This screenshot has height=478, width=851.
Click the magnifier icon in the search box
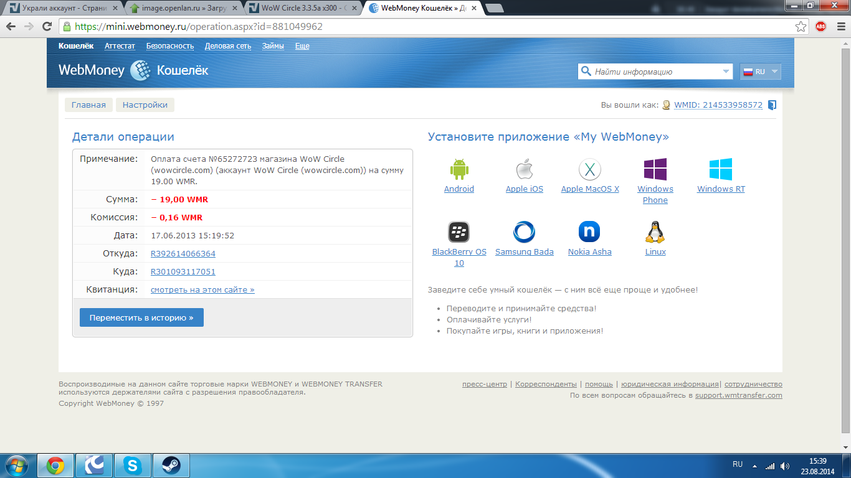pyautogui.click(x=586, y=71)
